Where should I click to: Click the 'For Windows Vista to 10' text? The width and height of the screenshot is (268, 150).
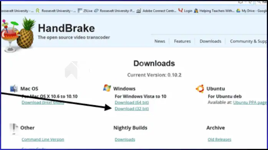141,96
